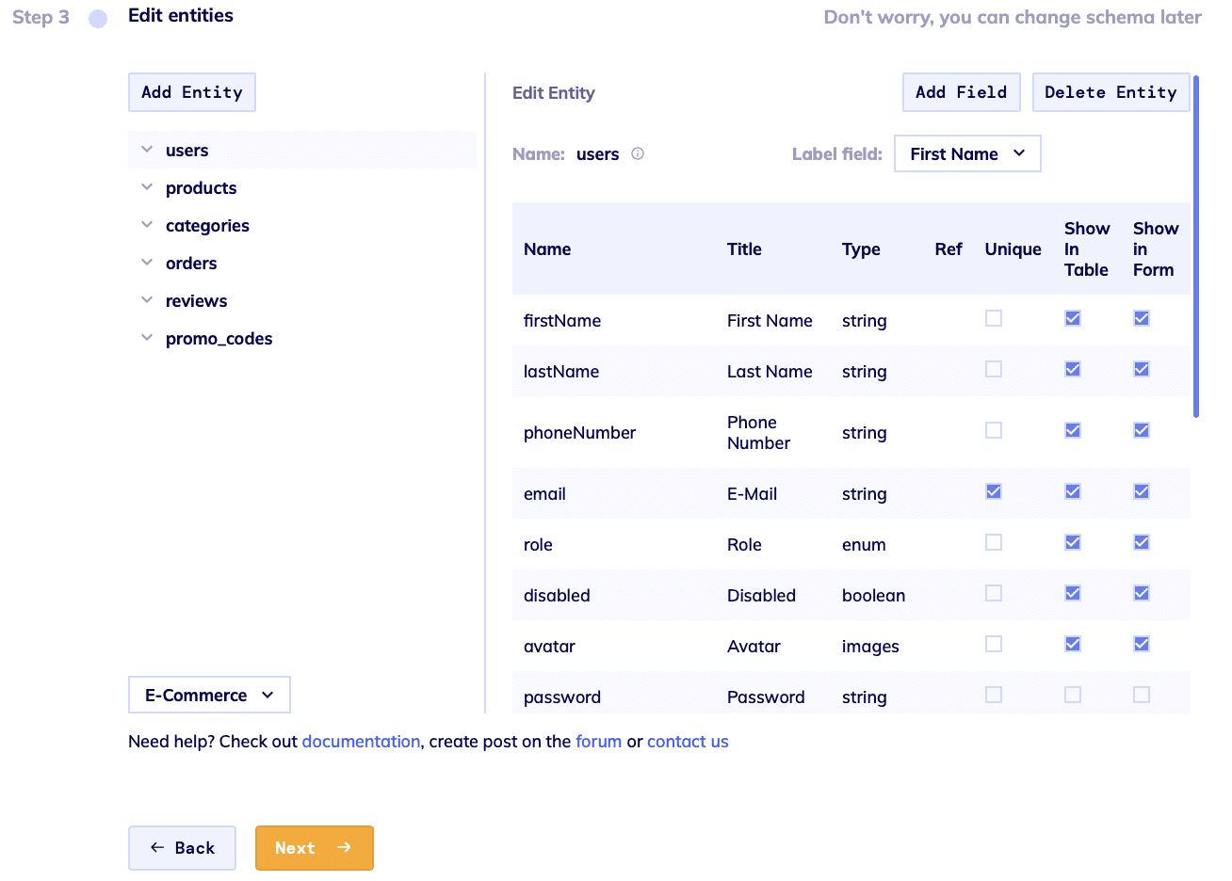Enable Unique for firstName field
1232x881 pixels.
(x=994, y=318)
